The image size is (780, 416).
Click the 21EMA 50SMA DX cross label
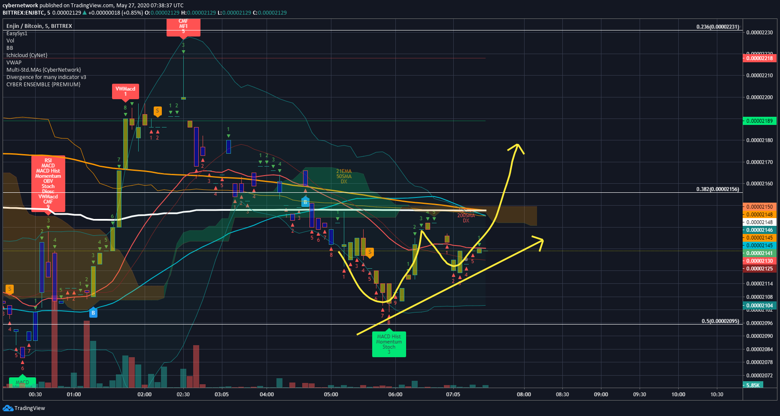(x=344, y=176)
